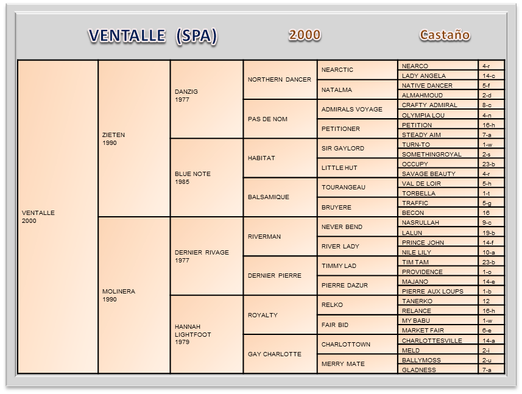The width and height of the screenshot is (522, 394).
Task: Select the NEVER BEND cell
Action: (x=357, y=227)
